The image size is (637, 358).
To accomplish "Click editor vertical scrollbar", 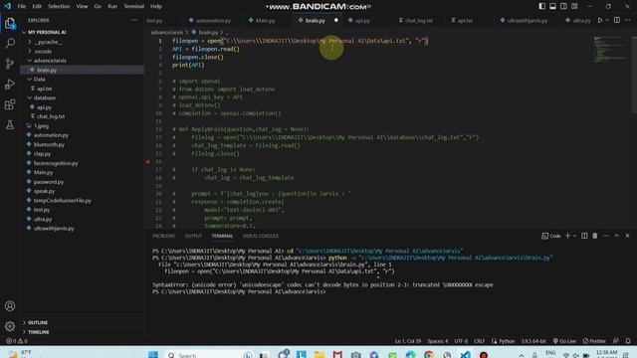I will pyautogui.click(x=634, y=75).
